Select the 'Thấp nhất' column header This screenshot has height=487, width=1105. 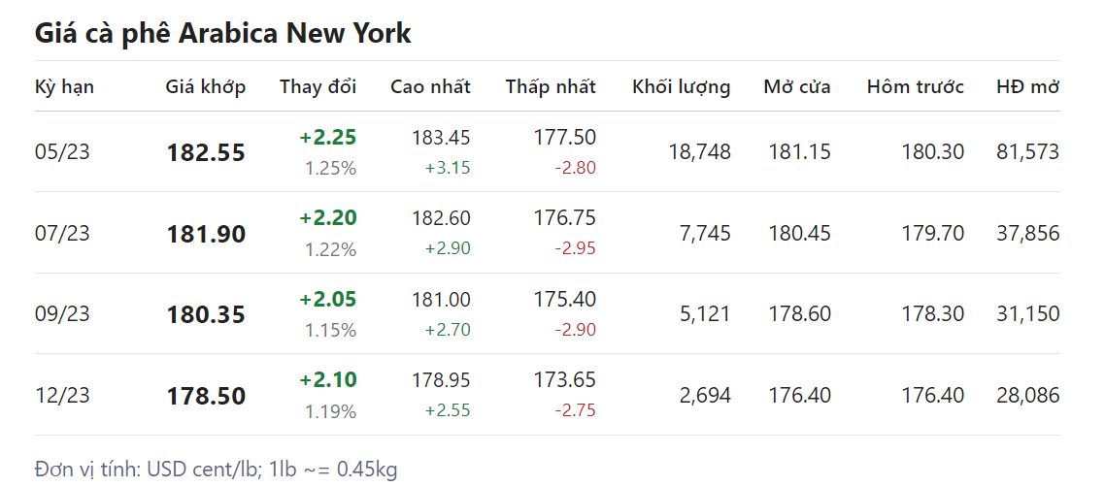click(550, 86)
